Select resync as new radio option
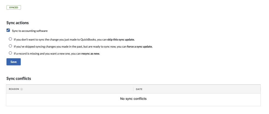The width and height of the screenshot is (269, 114). 10,53
